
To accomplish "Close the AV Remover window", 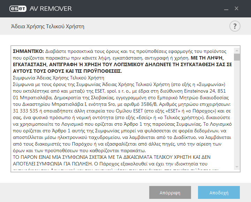I will (236, 8).
